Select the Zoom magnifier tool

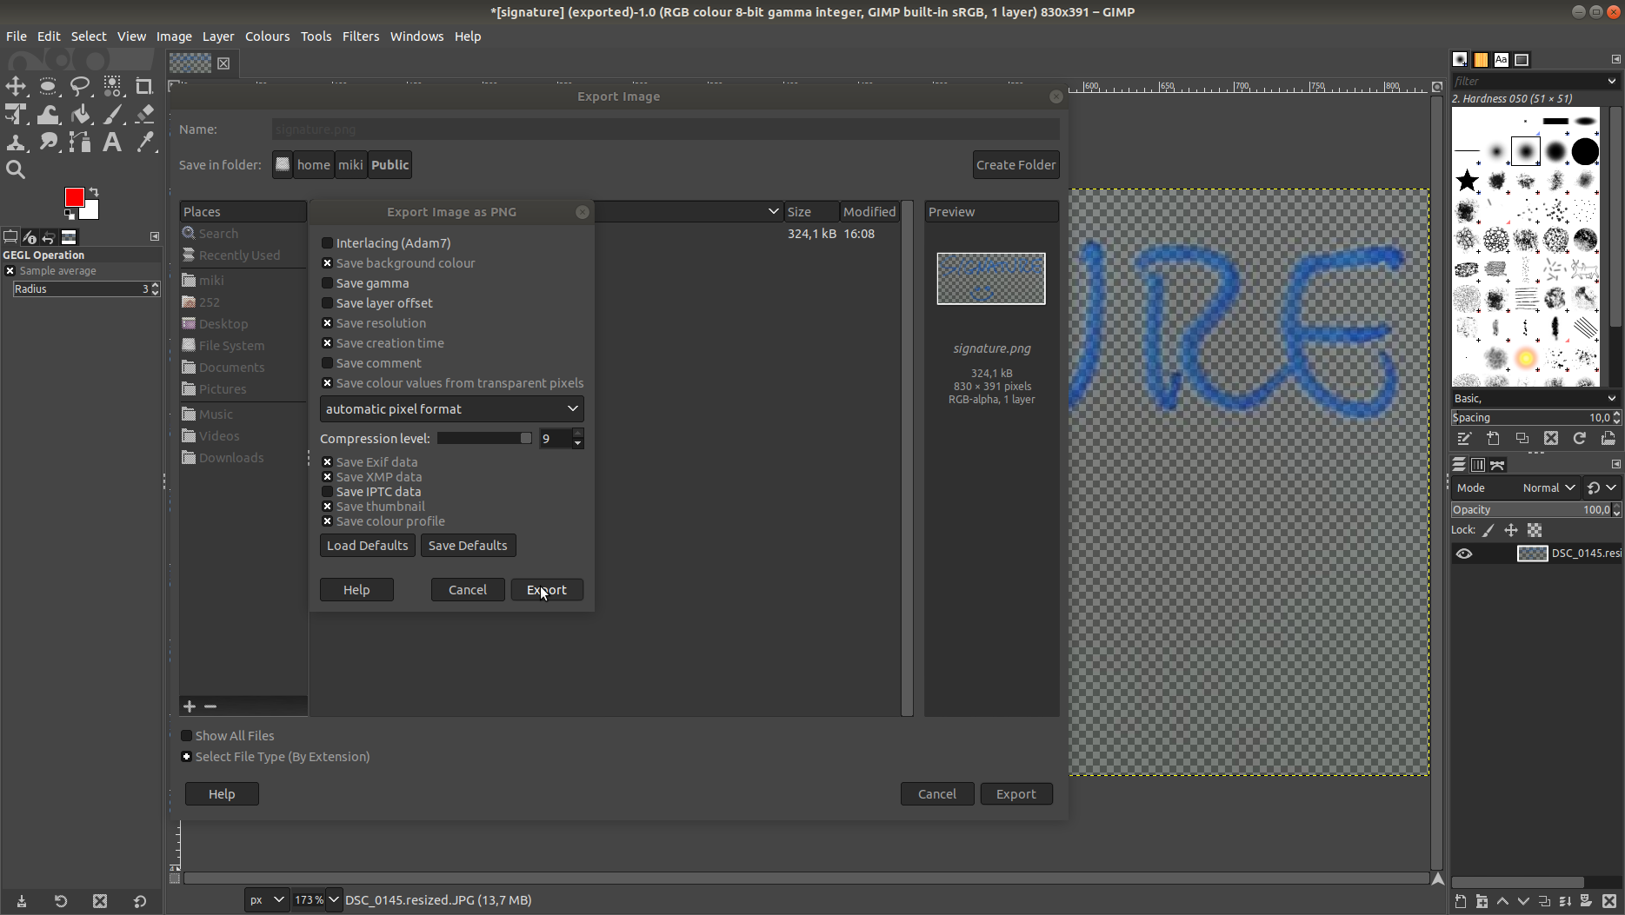coord(16,170)
